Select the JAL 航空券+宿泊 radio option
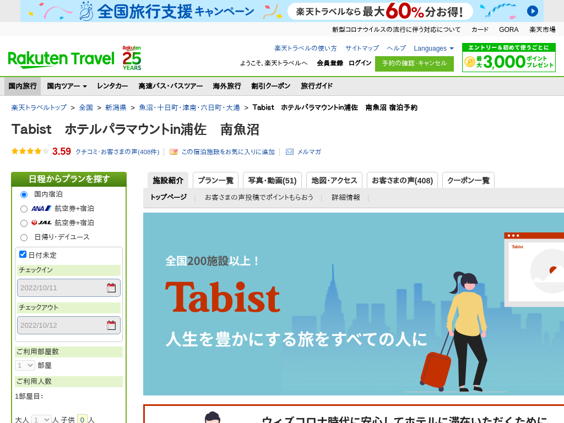The height and width of the screenshot is (423, 564). [x=24, y=224]
